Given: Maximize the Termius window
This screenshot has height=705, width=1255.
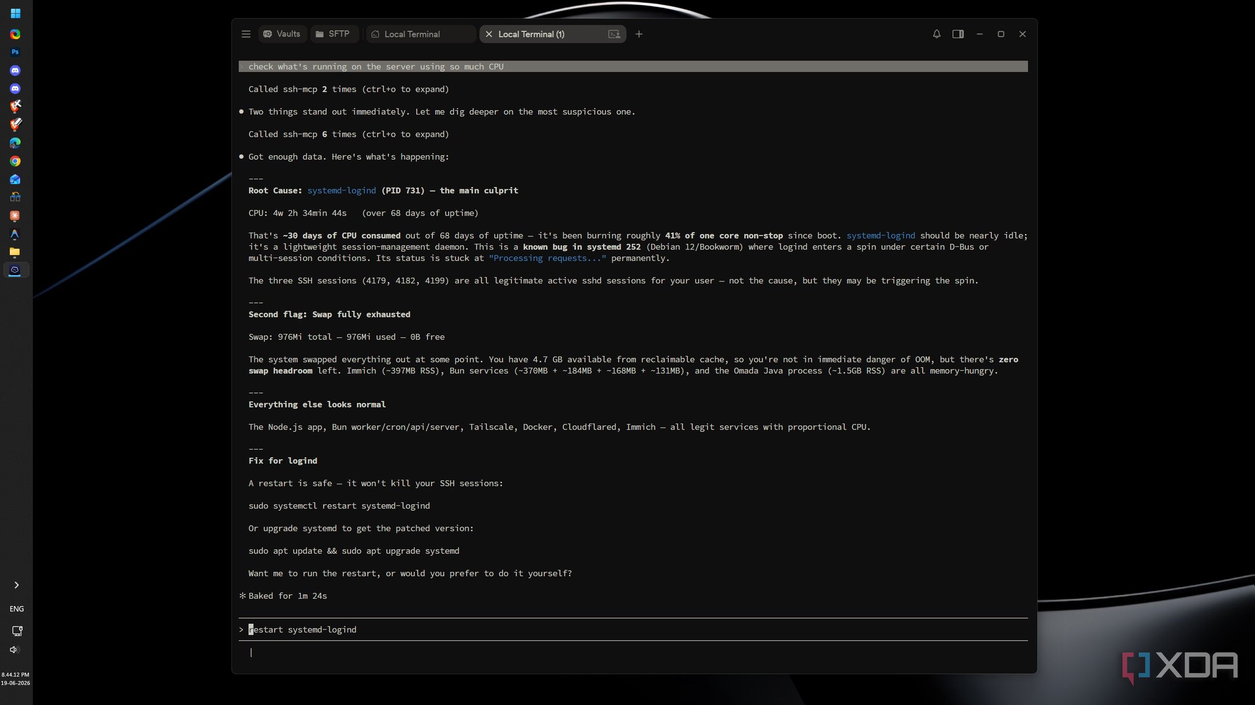Looking at the screenshot, I should (x=1001, y=34).
